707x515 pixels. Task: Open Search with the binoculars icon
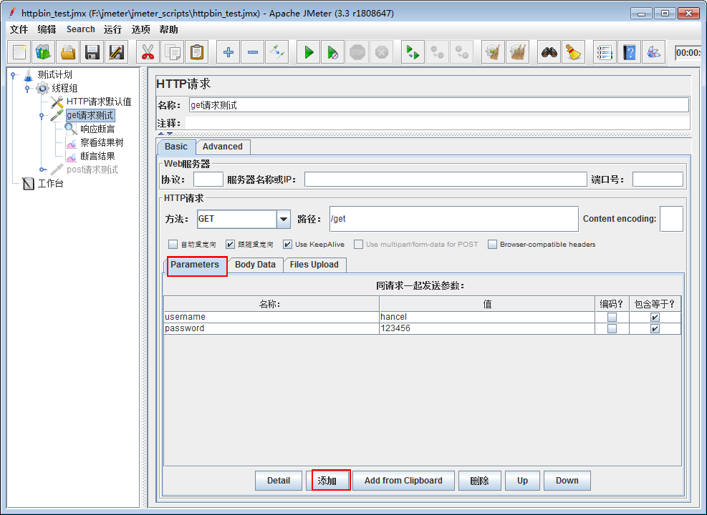549,52
